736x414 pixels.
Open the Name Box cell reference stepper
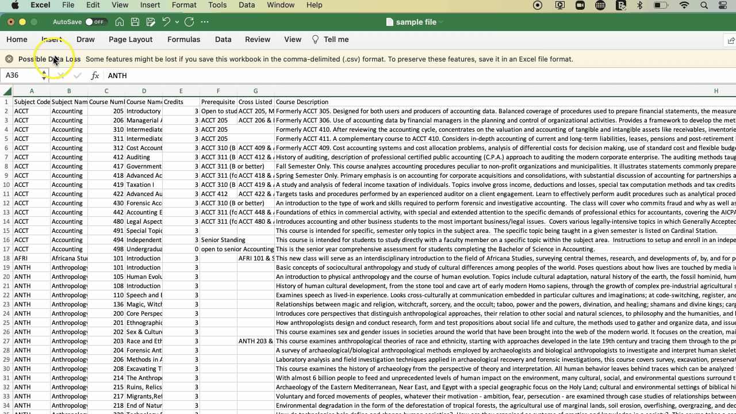(x=44, y=75)
